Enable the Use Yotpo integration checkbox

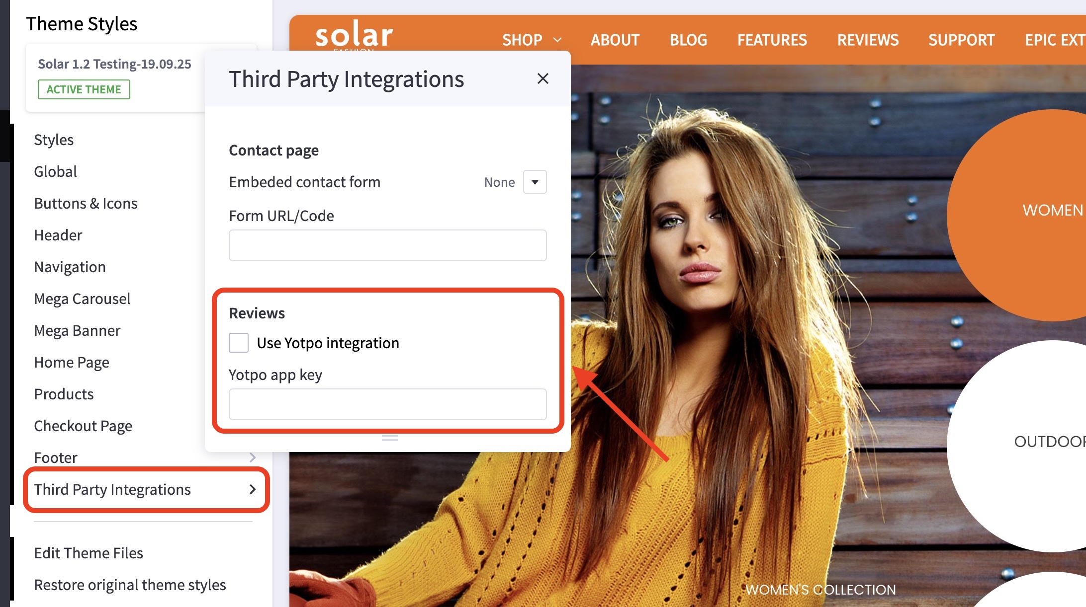239,343
